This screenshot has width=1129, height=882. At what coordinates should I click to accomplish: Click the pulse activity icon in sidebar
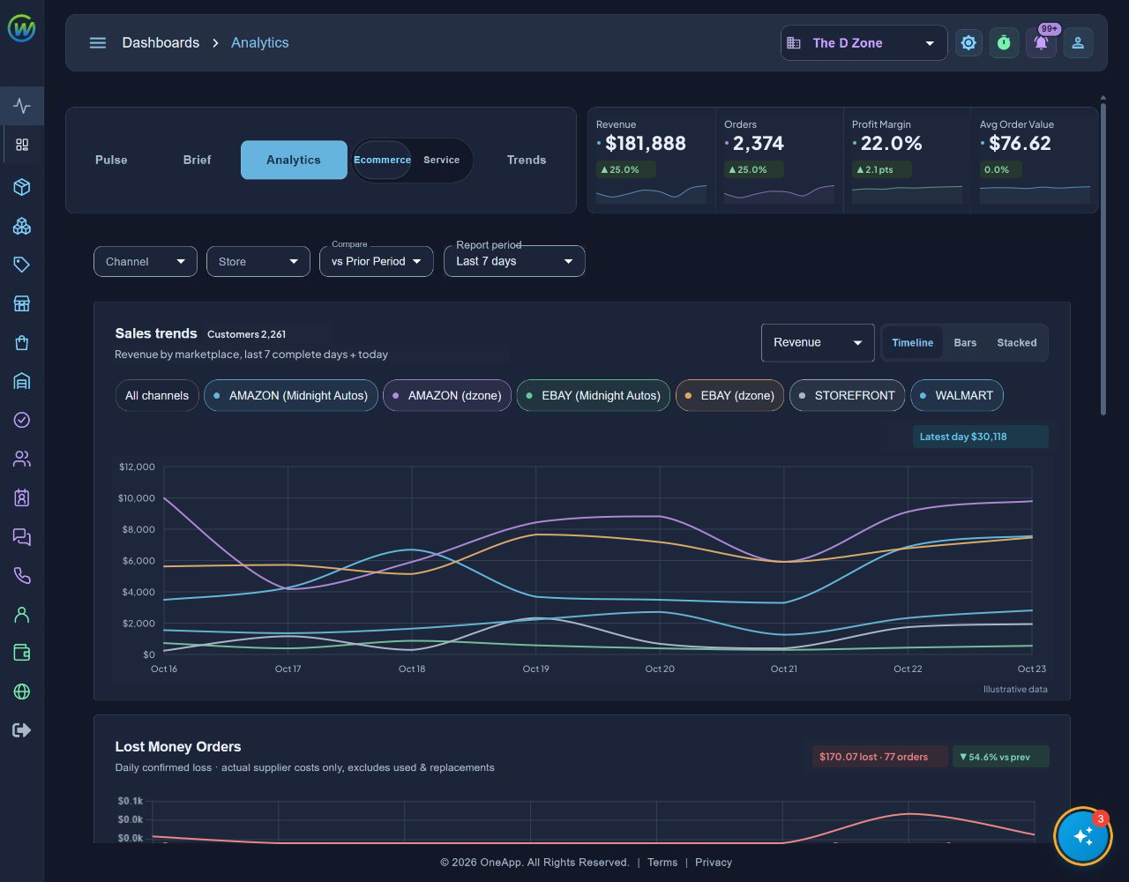point(22,107)
